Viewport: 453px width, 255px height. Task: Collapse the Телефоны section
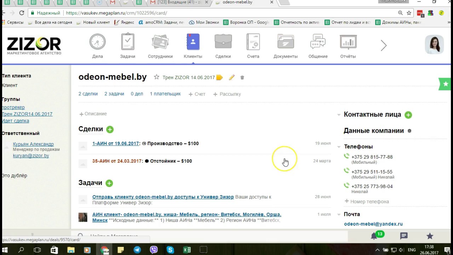pos(339,147)
